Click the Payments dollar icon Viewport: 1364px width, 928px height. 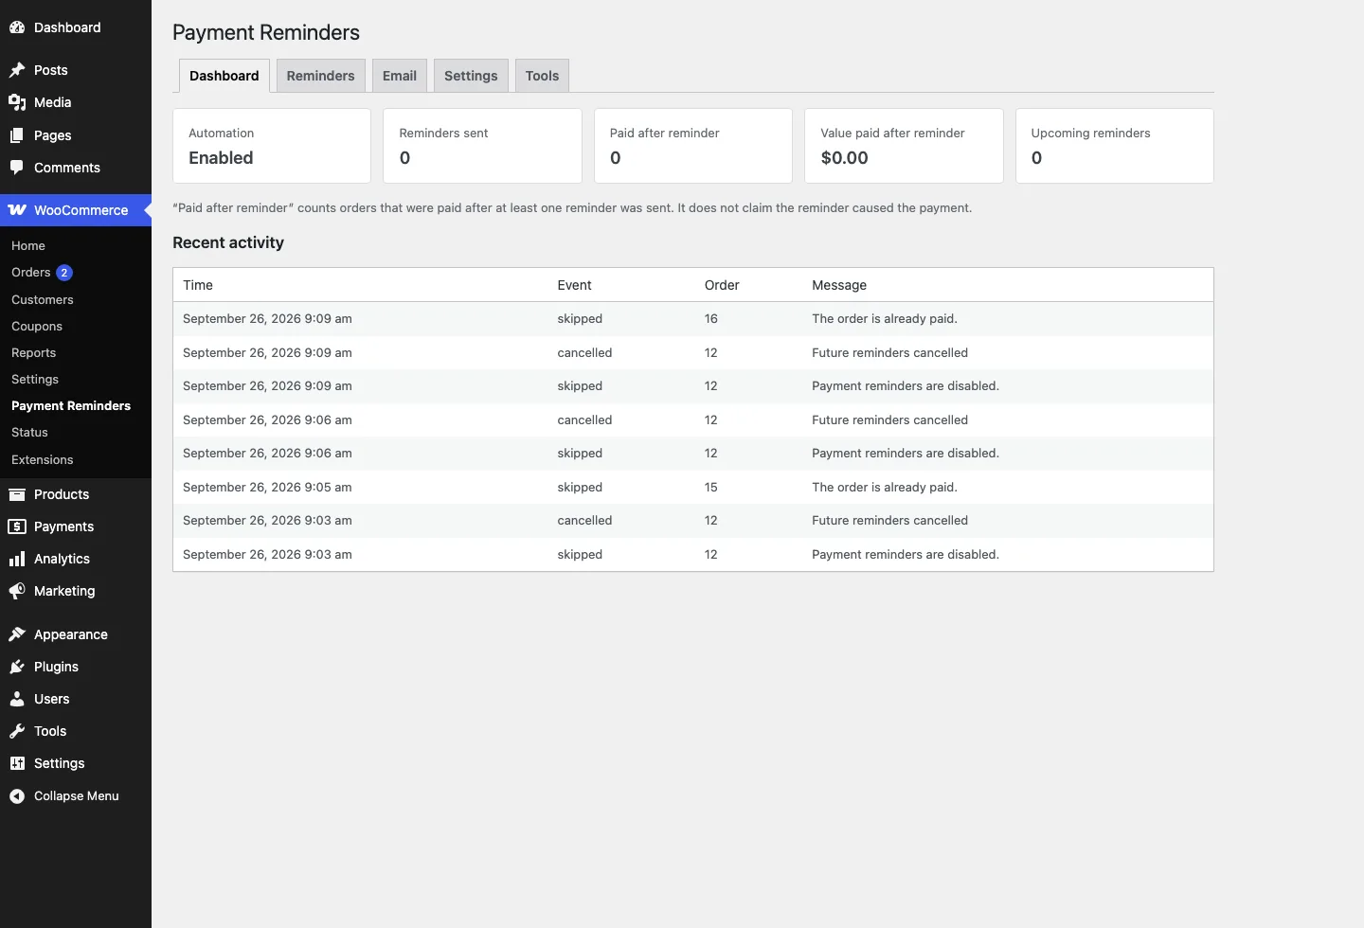point(17,526)
